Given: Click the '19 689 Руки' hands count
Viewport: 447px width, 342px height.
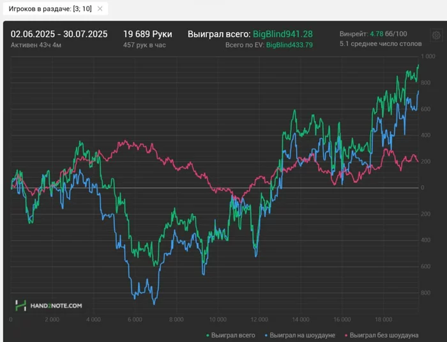Looking at the screenshot, I should tap(148, 34).
